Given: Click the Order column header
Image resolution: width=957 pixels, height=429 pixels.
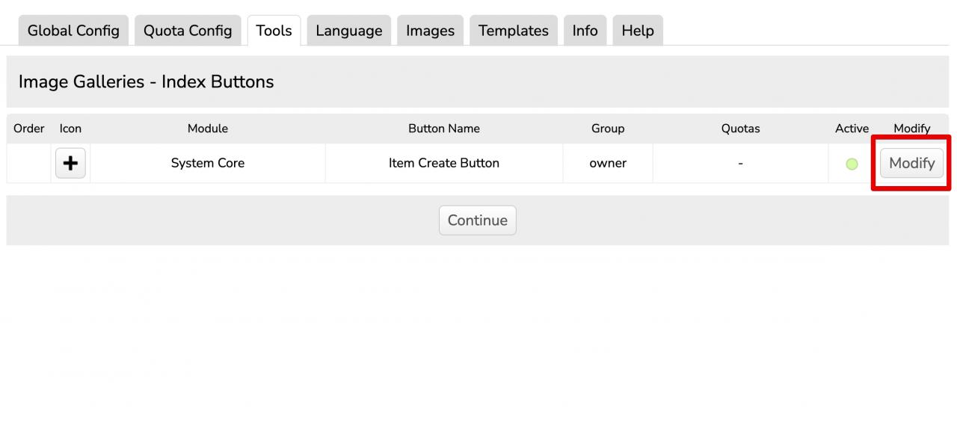Looking at the screenshot, I should pyautogui.click(x=29, y=129).
